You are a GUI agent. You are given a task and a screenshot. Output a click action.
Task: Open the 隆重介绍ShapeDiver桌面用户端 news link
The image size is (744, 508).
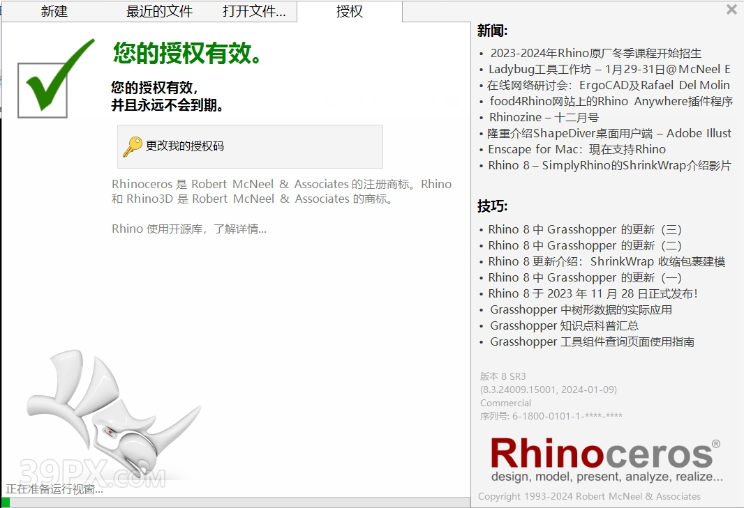pos(609,133)
